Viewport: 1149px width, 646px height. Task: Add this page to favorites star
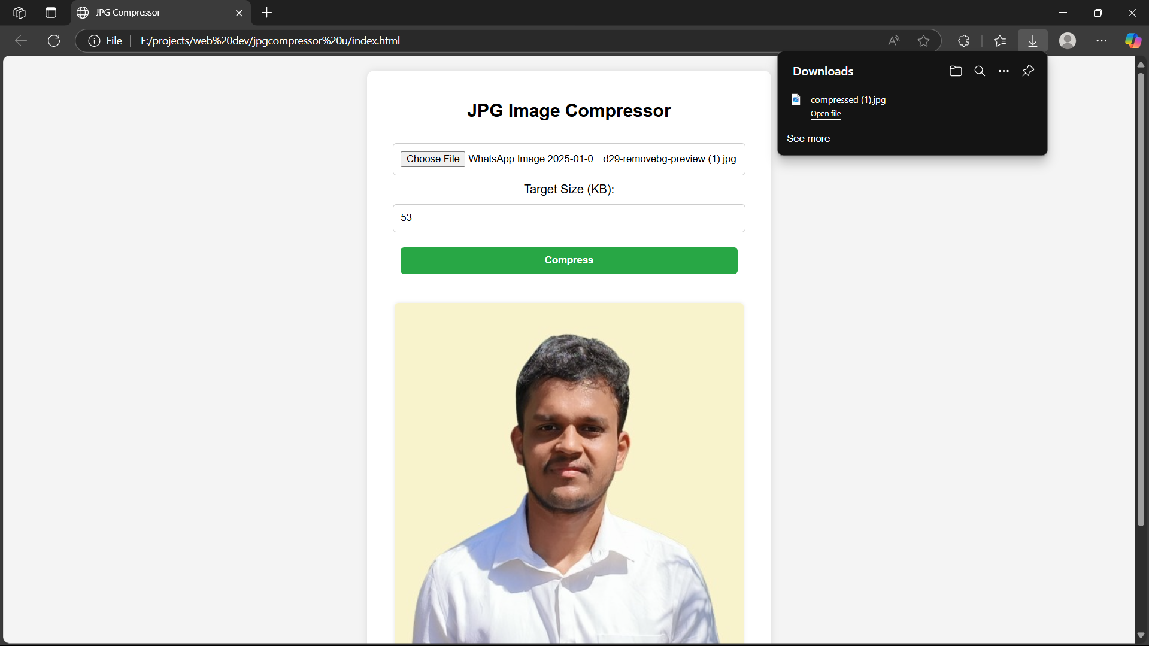(x=923, y=41)
